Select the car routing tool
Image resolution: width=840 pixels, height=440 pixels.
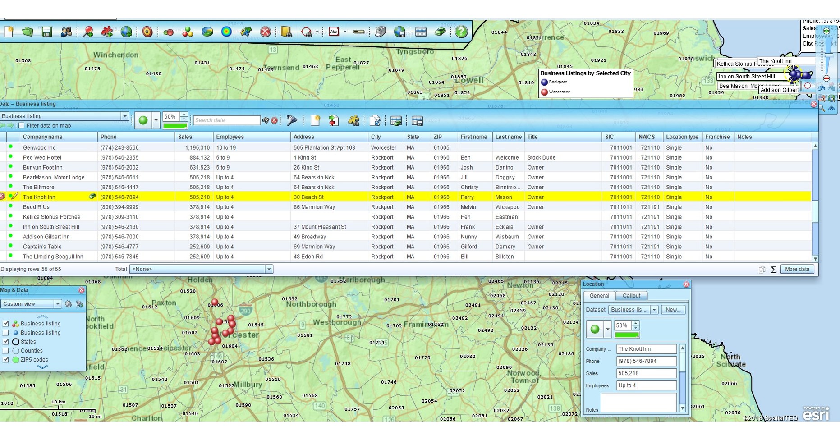pyautogui.click(x=441, y=32)
